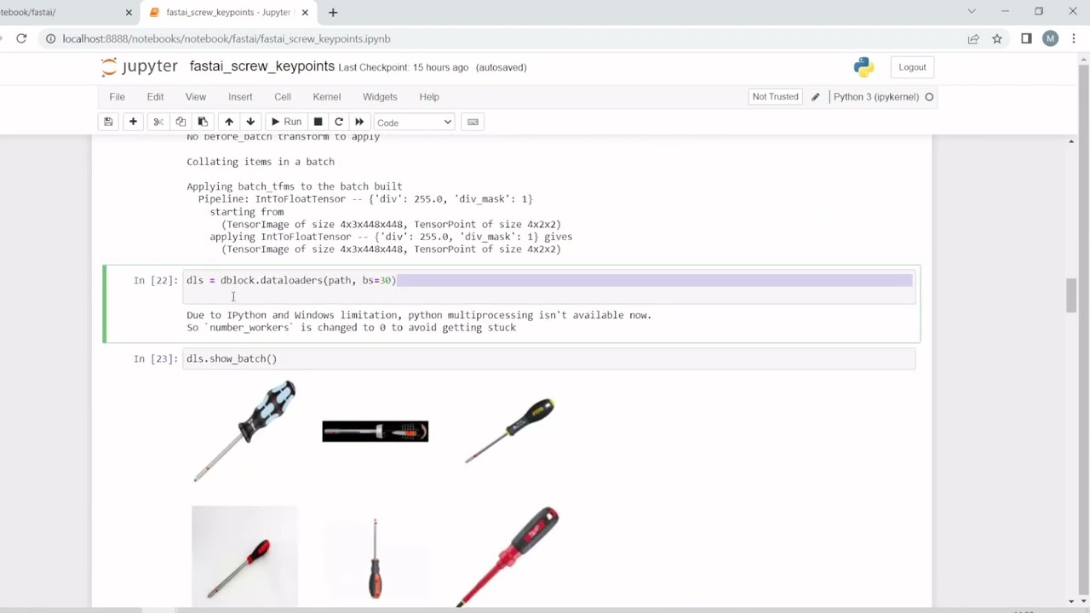Click the pencil edit mode indicator icon
This screenshot has width=1090, height=613.
(815, 97)
